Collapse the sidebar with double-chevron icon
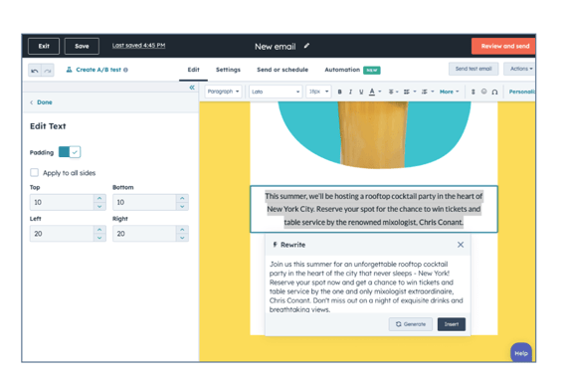Image resolution: width=568 pixels, height=379 pixels. pos(192,88)
